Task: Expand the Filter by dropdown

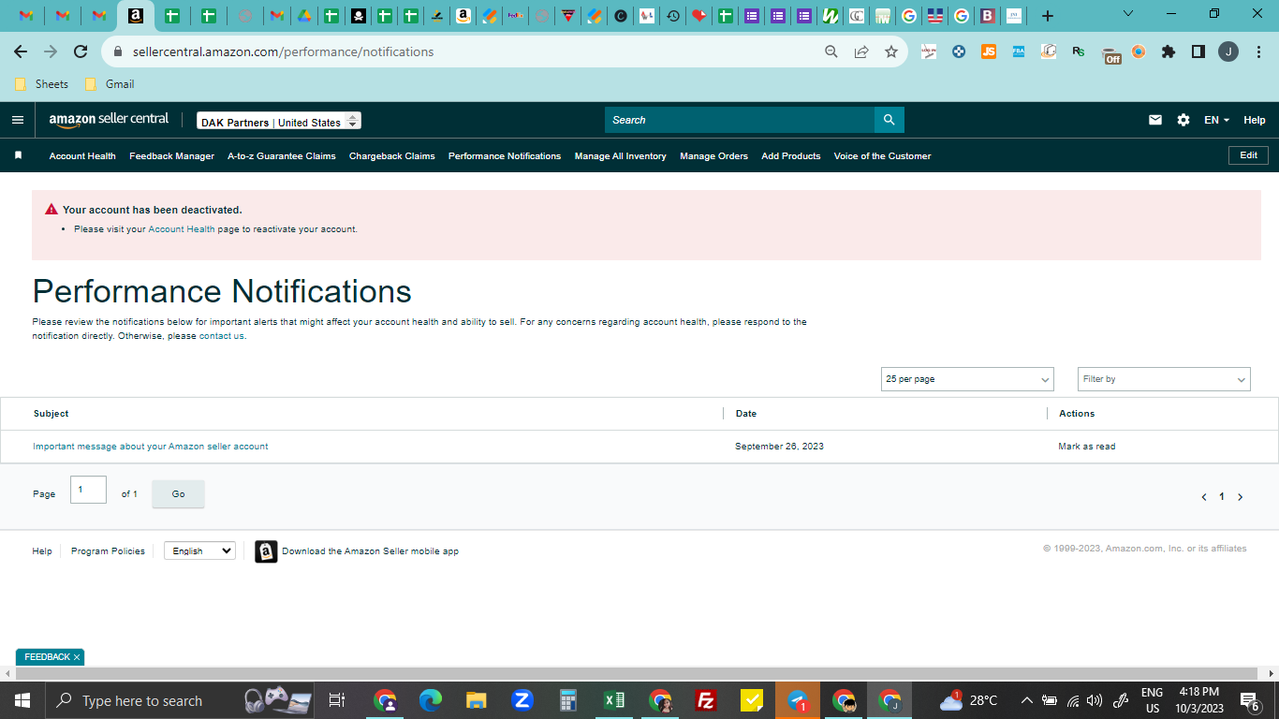Action: [x=1164, y=379]
